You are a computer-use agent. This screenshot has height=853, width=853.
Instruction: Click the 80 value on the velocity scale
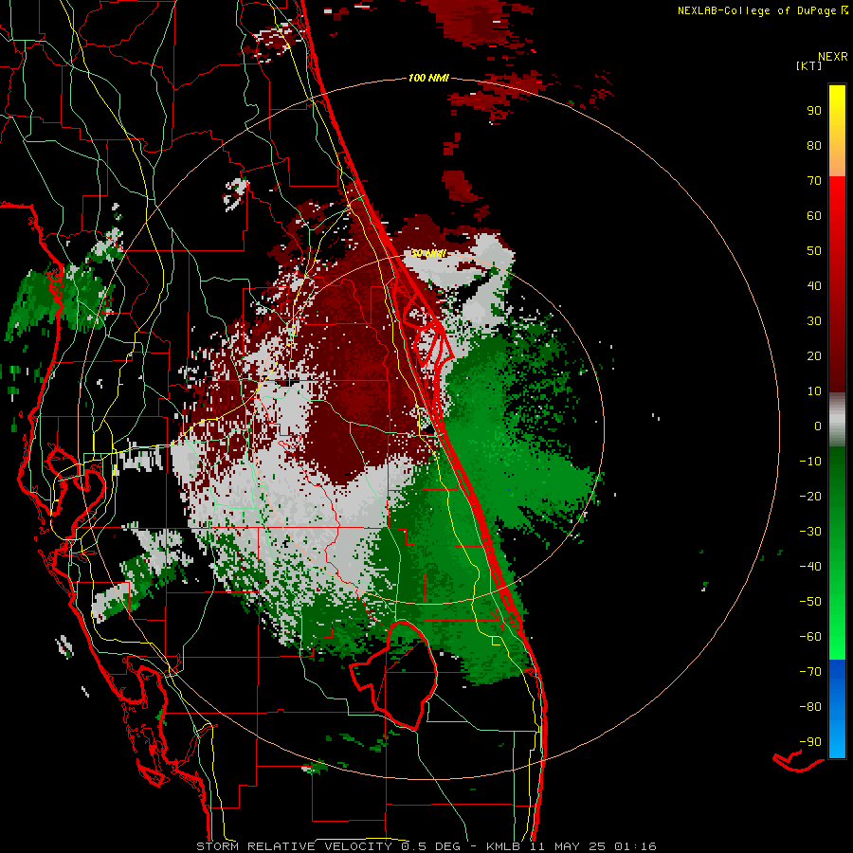(814, 146)
